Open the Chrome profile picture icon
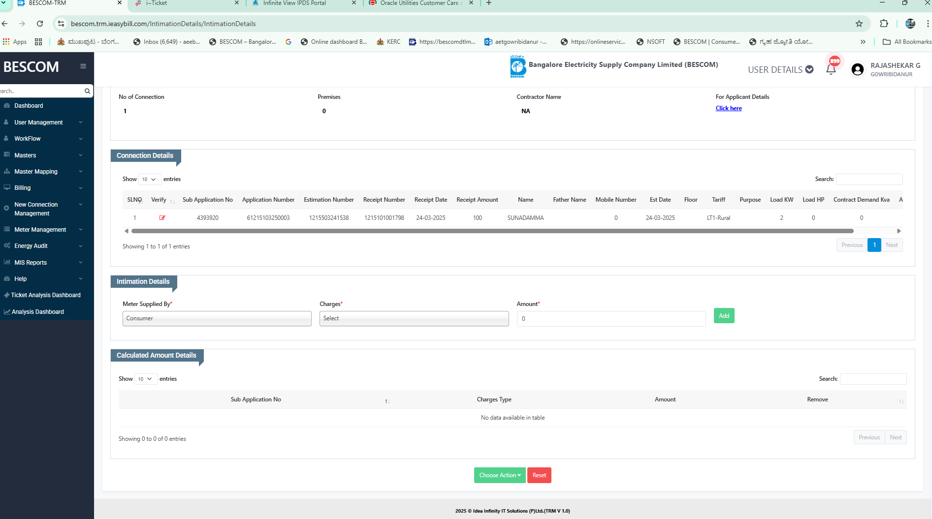Screen dimensions: 932x519 pyautogui.click(x=910, y=24)
